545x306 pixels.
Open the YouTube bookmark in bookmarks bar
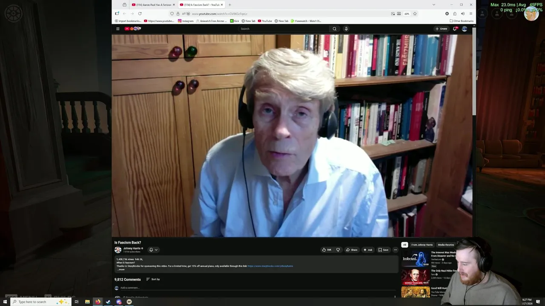coord(265,21)
